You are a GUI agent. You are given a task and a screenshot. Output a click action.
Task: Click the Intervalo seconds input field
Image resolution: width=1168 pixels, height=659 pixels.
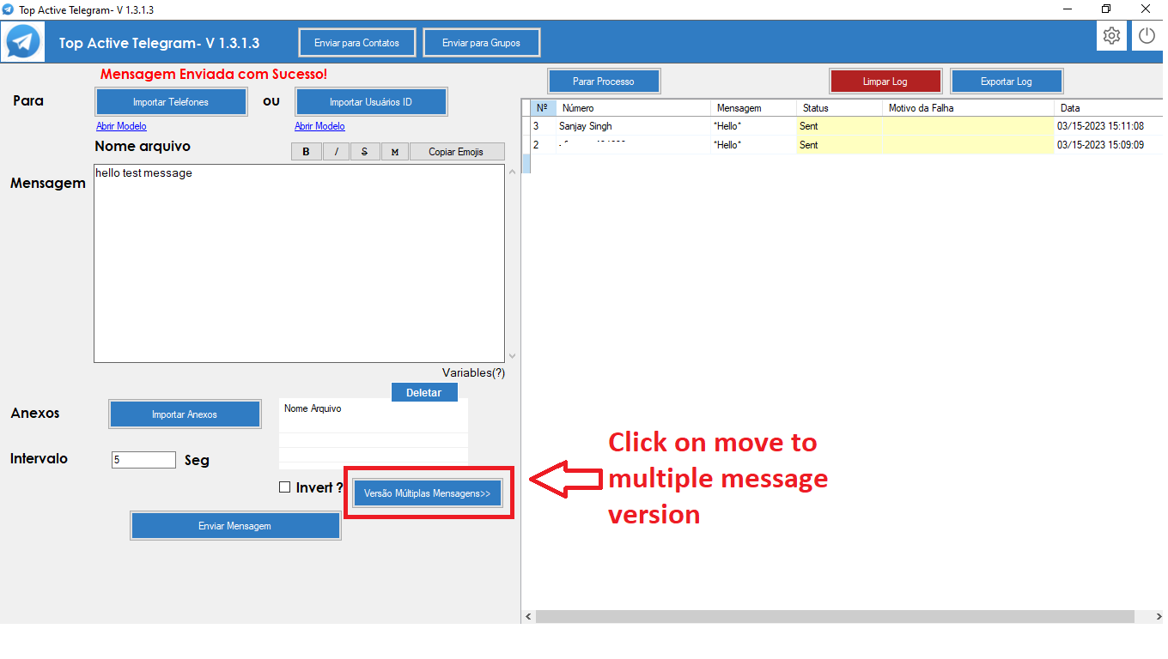pos(143,460)
